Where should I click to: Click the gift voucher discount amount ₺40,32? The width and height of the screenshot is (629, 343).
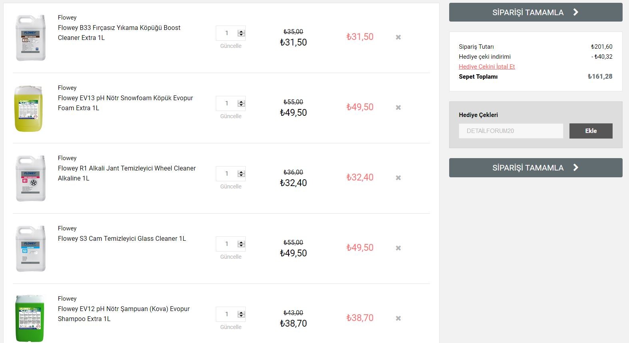click(x=602, y=57)
